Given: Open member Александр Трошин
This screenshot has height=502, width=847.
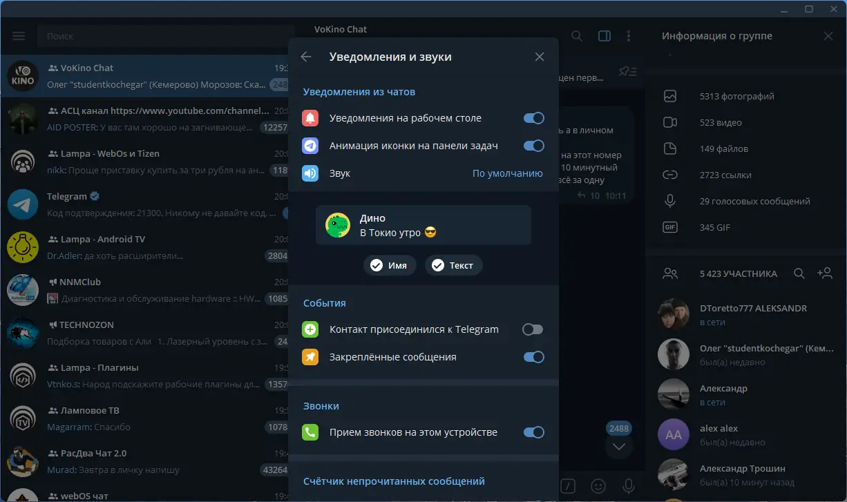Looking at the screenshot, I should click(x=746, y=475).
